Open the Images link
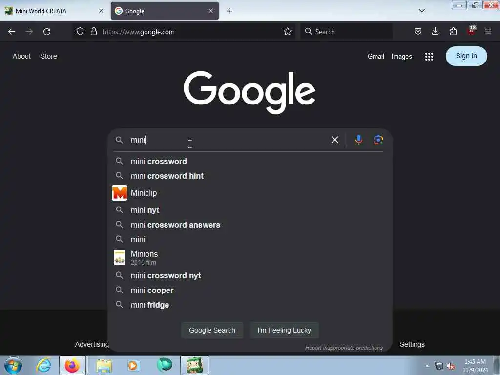500x375 pixels. (401, 57)
